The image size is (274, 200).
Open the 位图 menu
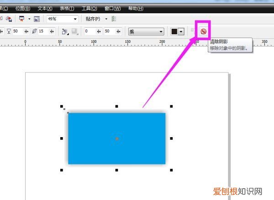(x=23, y=9)
